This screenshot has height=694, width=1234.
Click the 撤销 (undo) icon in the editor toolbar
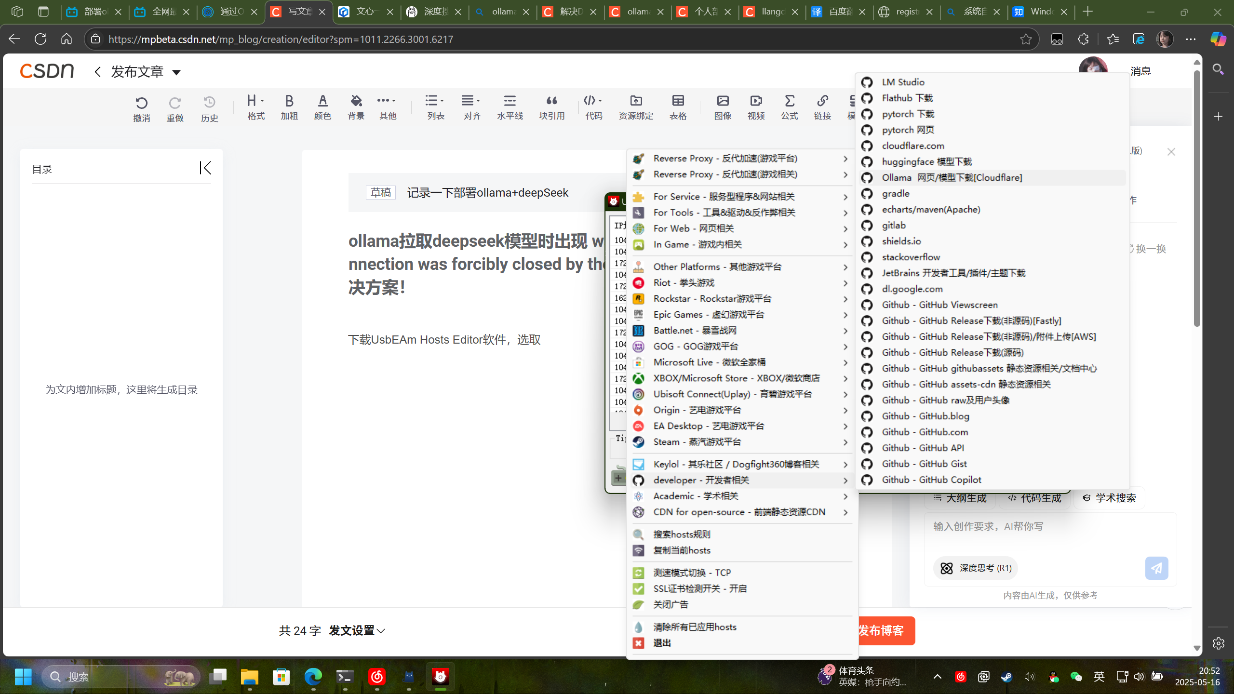pyautogui.click(x=141, y=107)
